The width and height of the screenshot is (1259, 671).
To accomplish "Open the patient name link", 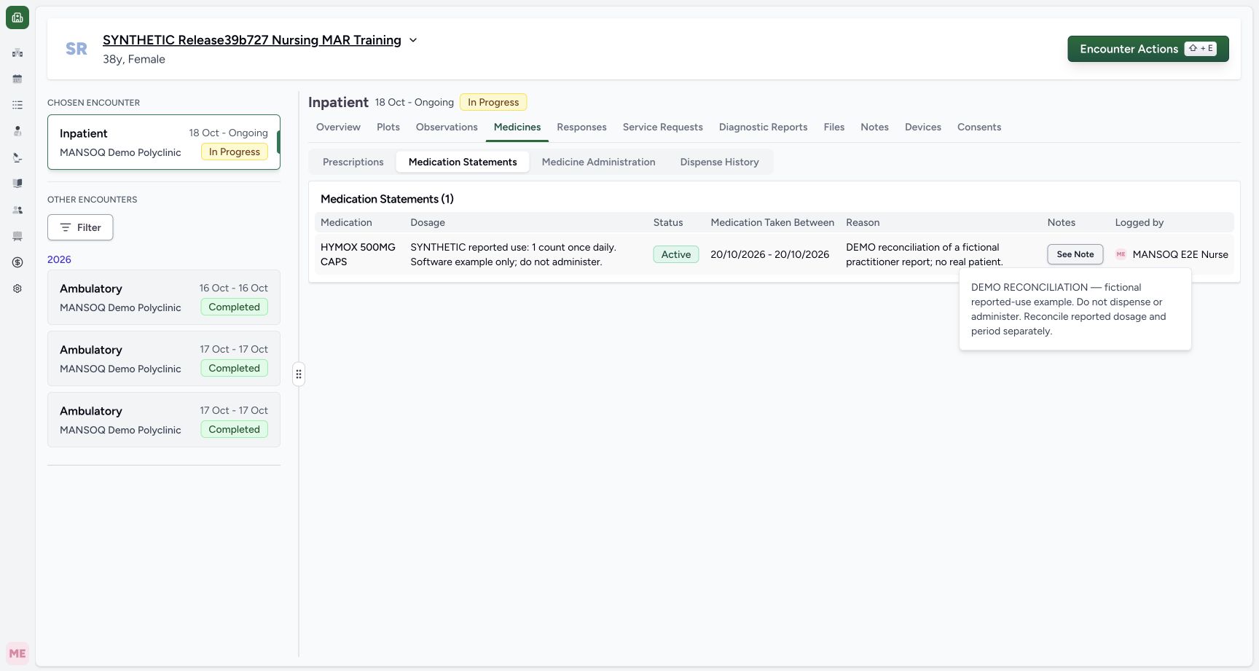I will 252,40.
